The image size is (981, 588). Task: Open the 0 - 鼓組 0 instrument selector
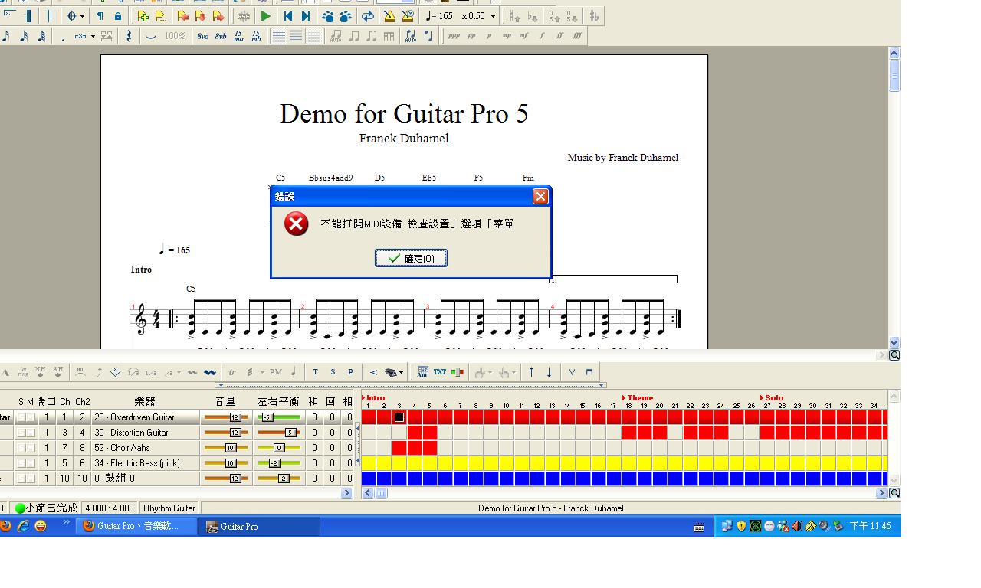145,479
